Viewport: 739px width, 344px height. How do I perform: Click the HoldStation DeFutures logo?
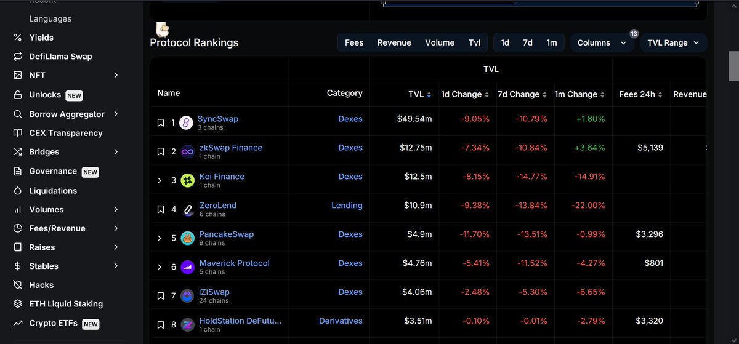click(188, 325)
